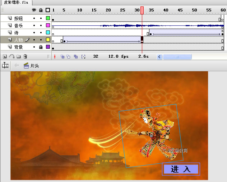Click the timeline hide/show icon
This screenshot has height=182, width=227.
[5, 66]
